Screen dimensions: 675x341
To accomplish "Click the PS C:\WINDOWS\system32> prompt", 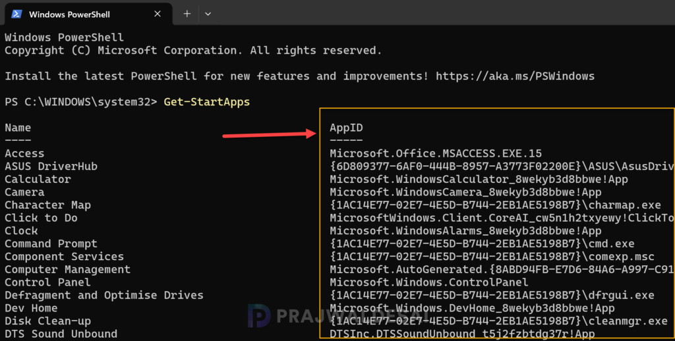I will pos(81,102).
